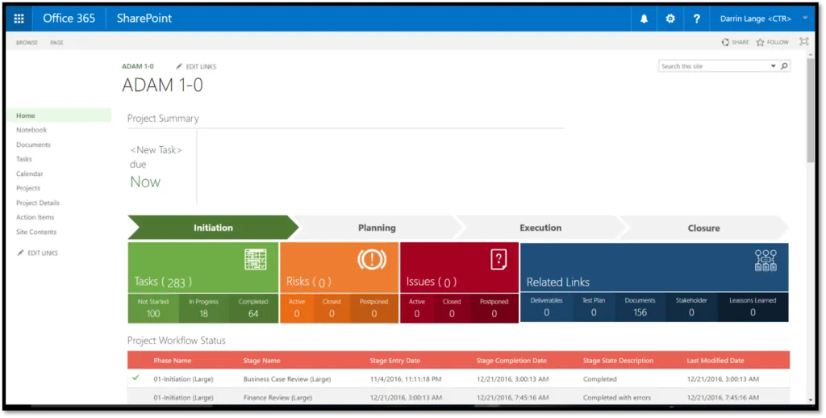Open Action Items in the sidebar

[35, 217]
